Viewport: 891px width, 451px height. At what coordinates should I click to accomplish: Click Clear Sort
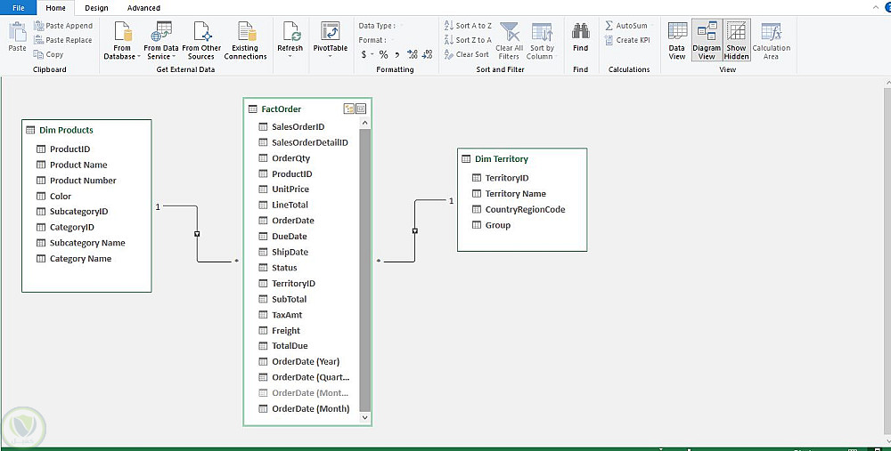pos(467,54)
